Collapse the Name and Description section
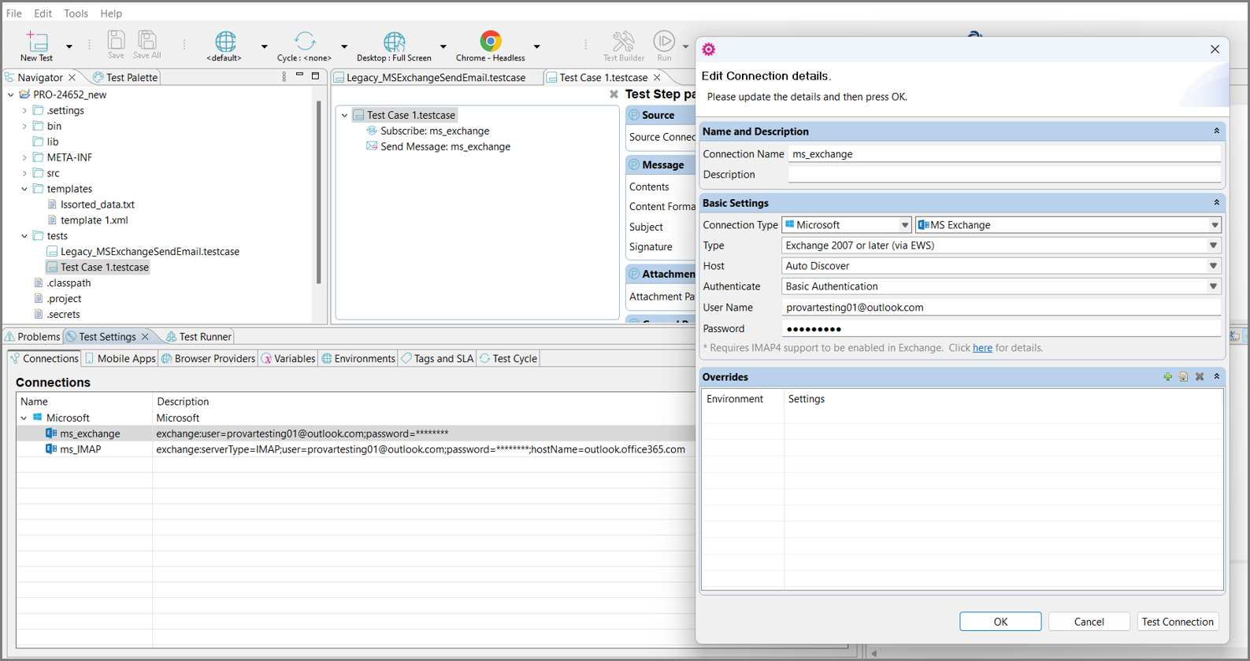Screen dimensions: 1250x661 click(1216, 131)
